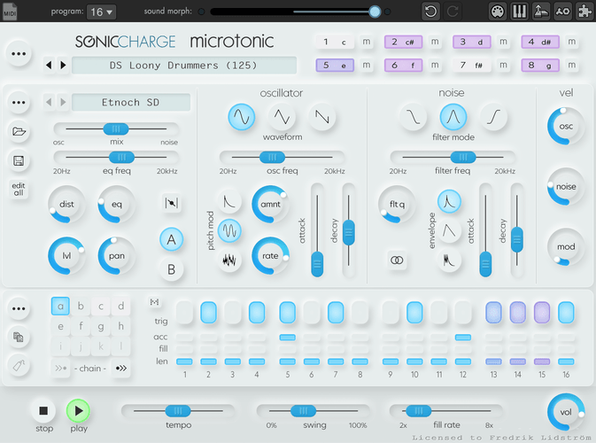Image resolution: width=596 pixels, height=443 pixels.
Task: Select drum channel 8 g
Action: pos(540,65)
